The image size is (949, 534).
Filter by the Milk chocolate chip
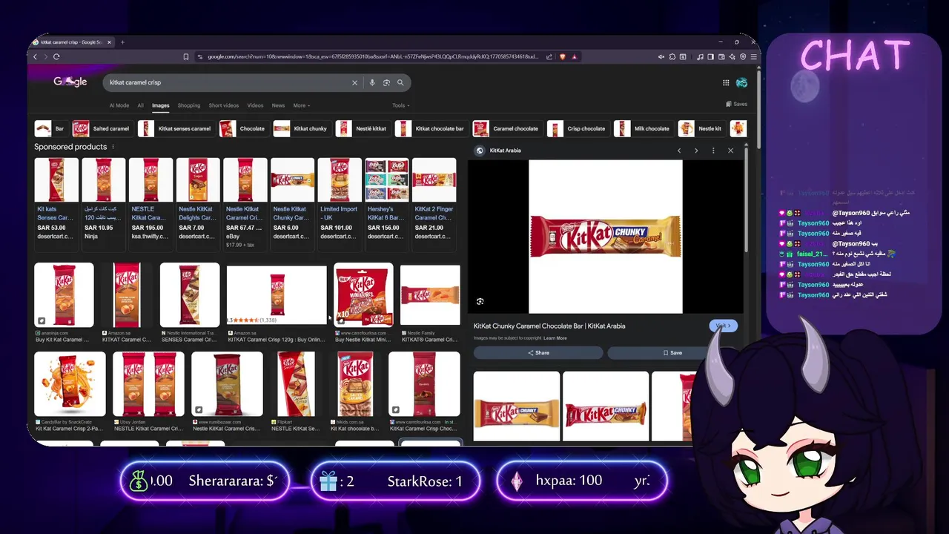[643, 128]
